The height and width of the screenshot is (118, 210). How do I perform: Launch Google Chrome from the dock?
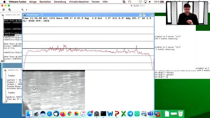[70, 114]
